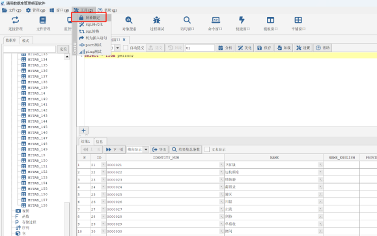377x236 pixels.
Task: Open the 窗口 Window menu
Action: [59, 10]
